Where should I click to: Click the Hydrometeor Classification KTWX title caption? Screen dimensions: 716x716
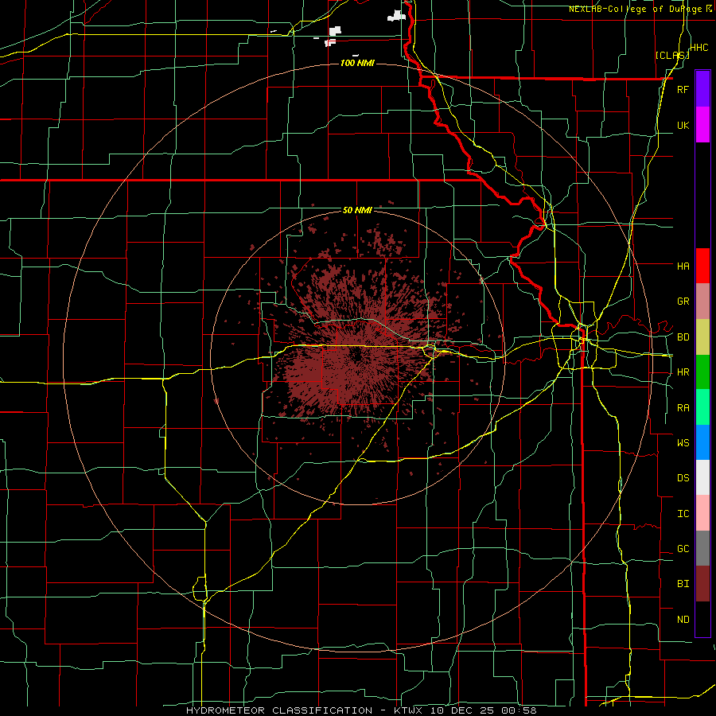tap(361, 710)
